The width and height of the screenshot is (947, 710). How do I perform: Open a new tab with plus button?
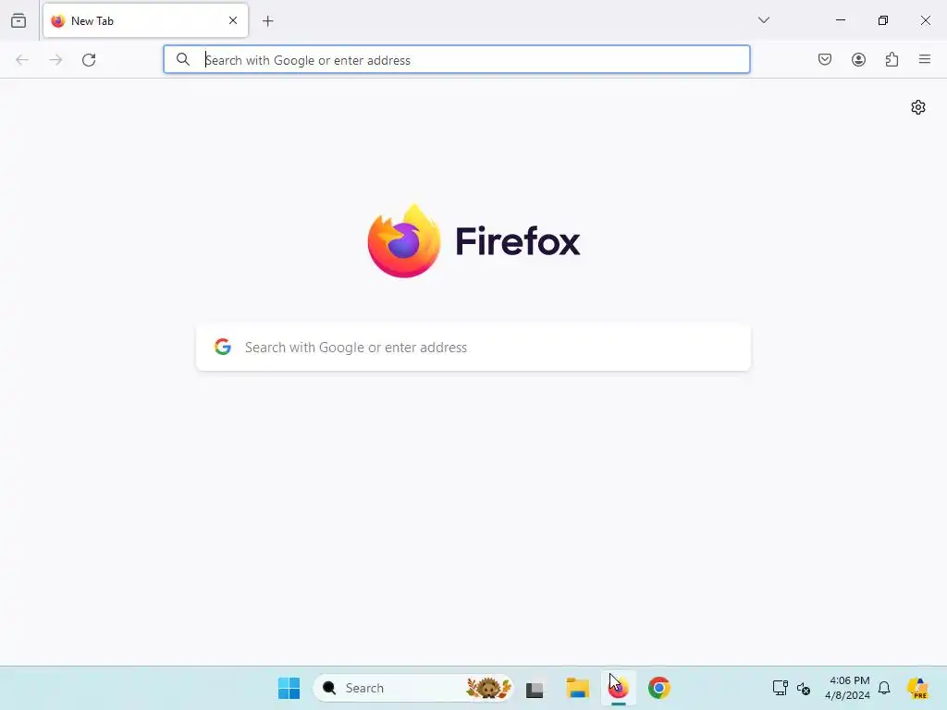268,21
